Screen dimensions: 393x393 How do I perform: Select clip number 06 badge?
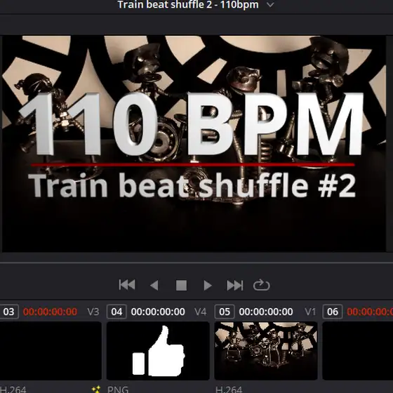[333, 312]
